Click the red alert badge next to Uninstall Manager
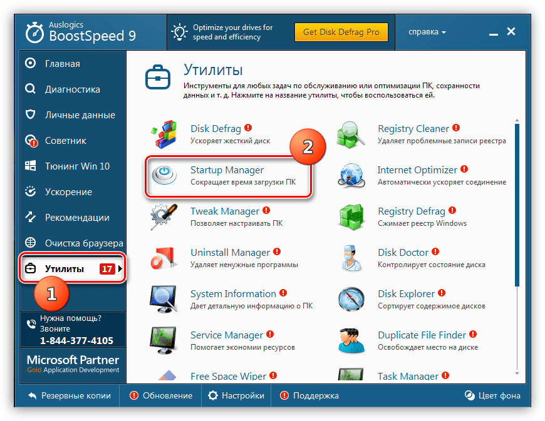The height and width of the screenshot is (421, 545). [277, 251]
